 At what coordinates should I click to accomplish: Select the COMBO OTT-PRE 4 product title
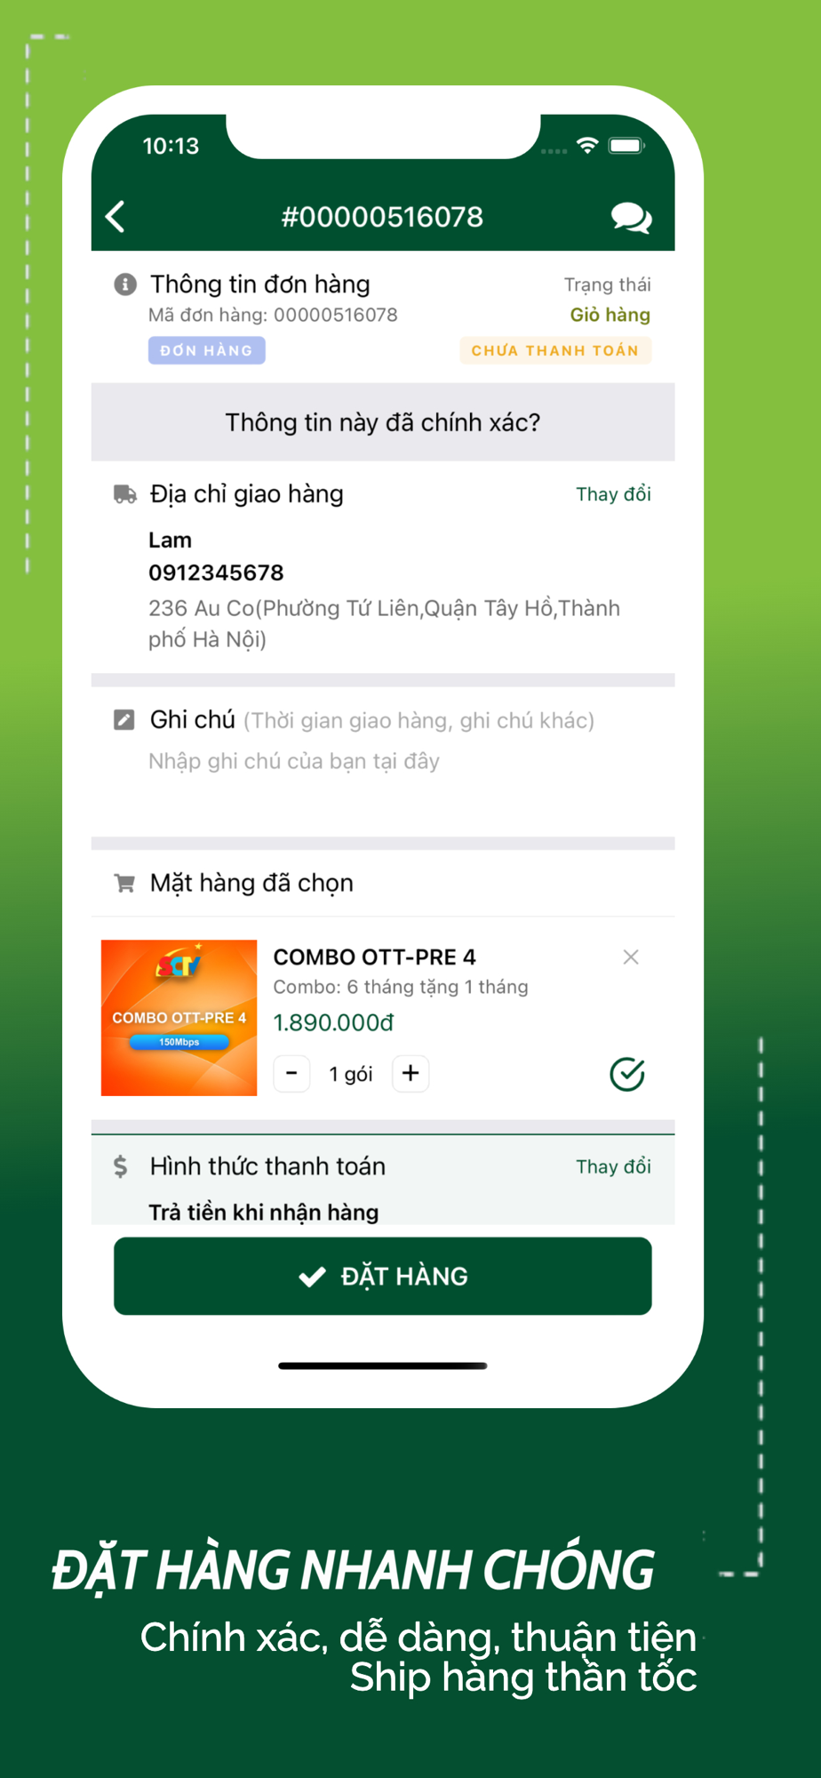coord(374,957)
